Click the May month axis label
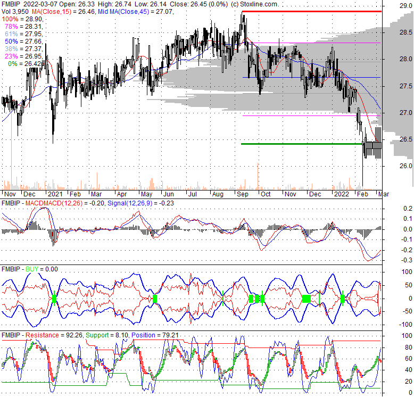 pyautogui.click(x=146, y=194)
